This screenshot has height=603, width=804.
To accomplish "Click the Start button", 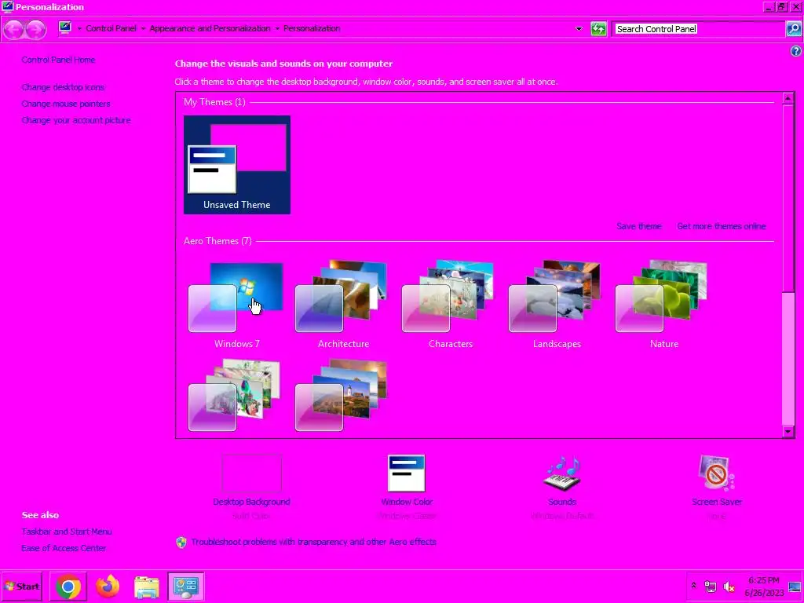I will click(21, 587).
